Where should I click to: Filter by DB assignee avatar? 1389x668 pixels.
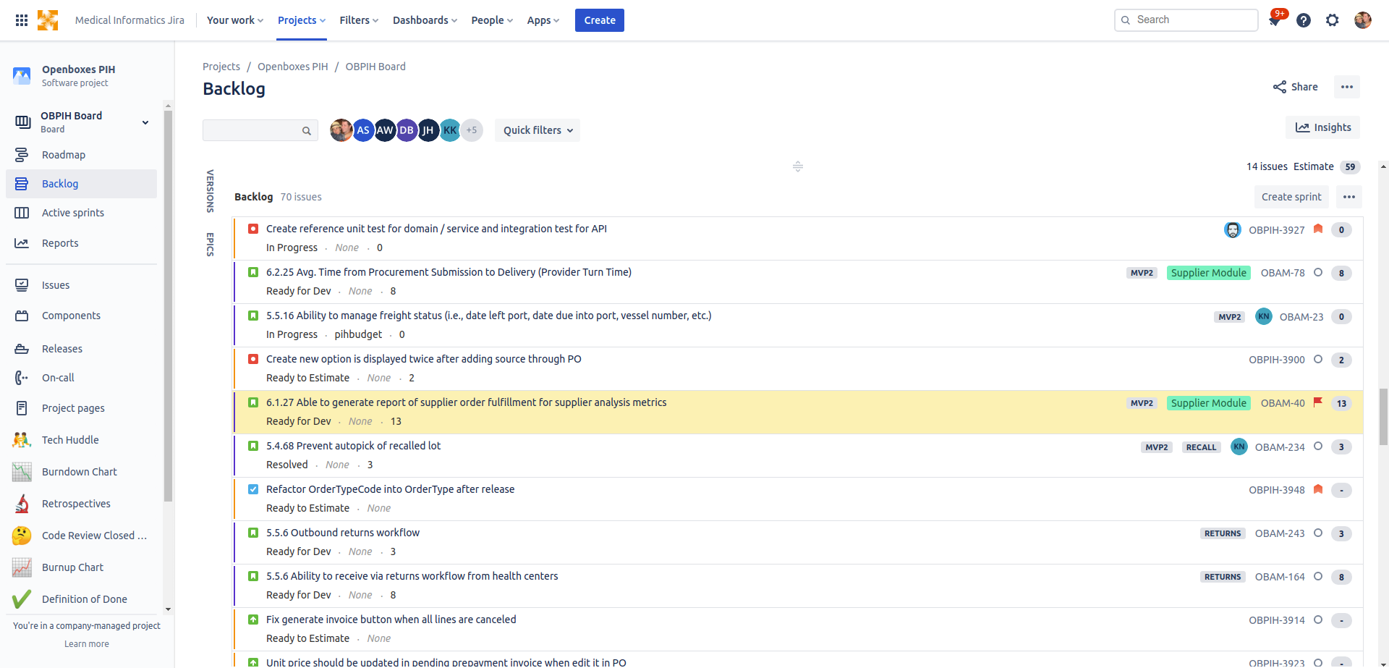point(407,130)
